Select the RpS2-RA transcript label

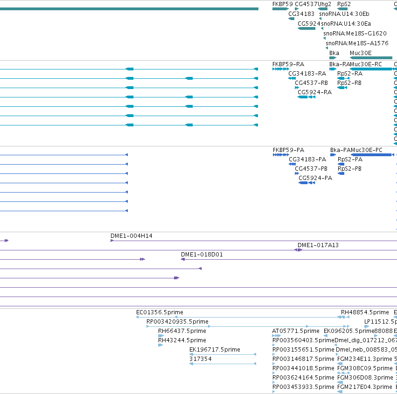[x=350, y=74]
